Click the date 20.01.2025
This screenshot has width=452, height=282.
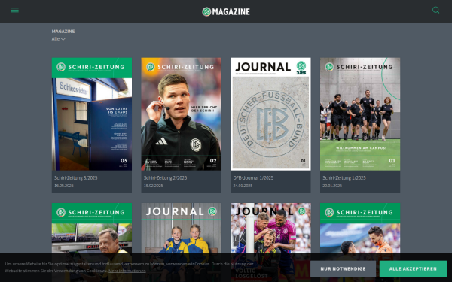click(332, 186)
